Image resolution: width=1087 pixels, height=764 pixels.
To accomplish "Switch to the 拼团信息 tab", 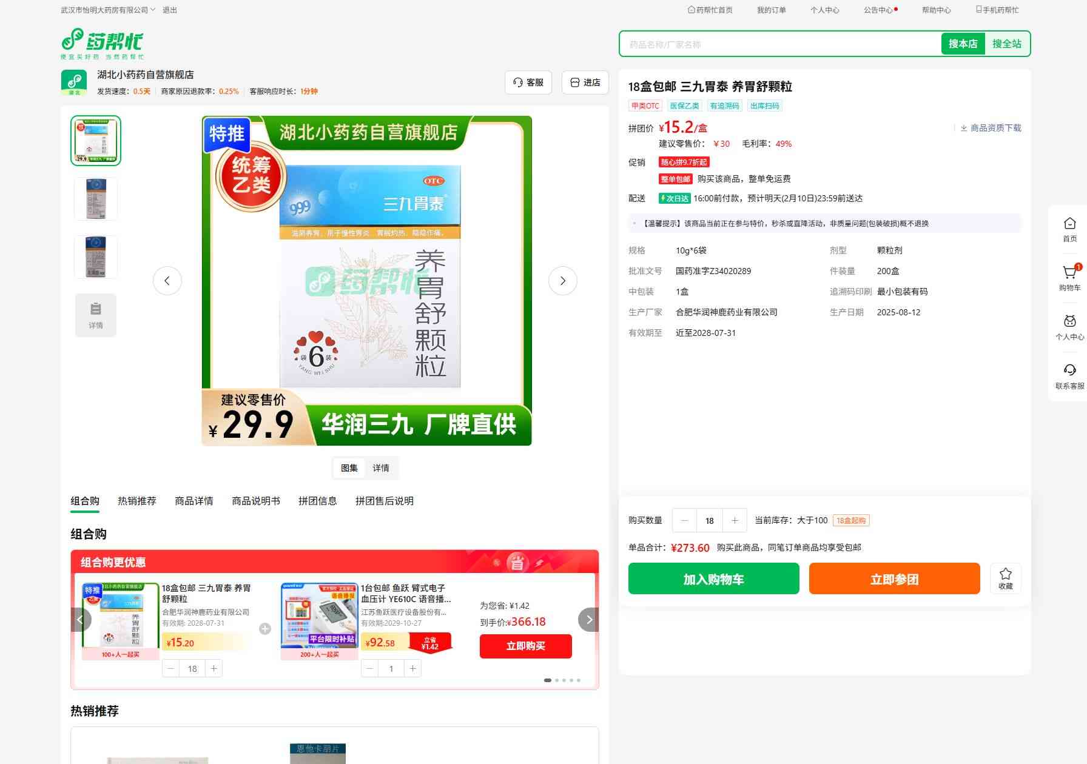I will pos(317,501).
